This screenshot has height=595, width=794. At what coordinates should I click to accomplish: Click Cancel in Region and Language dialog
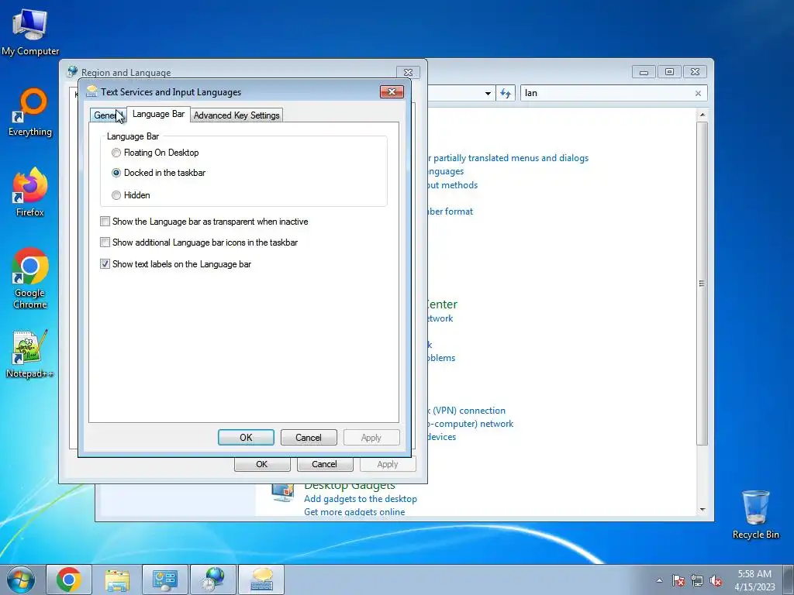(324, 464)
